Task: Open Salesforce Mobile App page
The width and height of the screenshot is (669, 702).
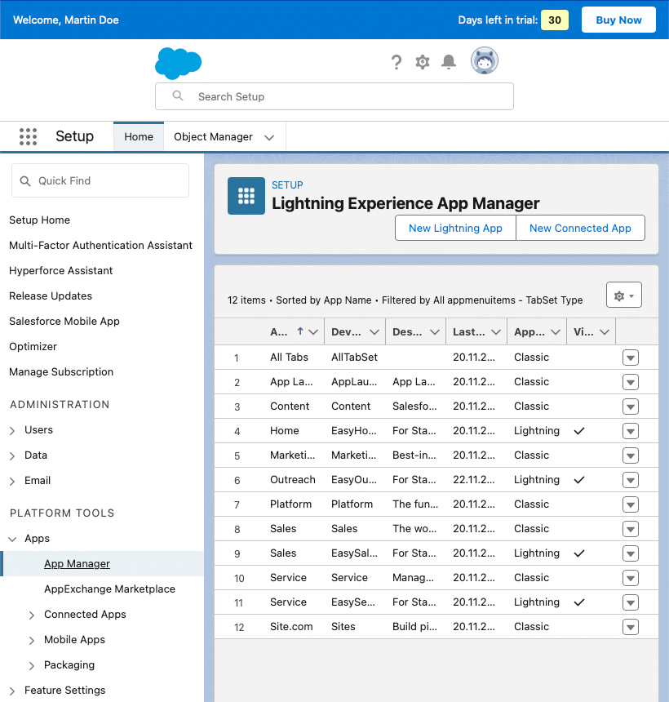Action: (x=64, y=321)
